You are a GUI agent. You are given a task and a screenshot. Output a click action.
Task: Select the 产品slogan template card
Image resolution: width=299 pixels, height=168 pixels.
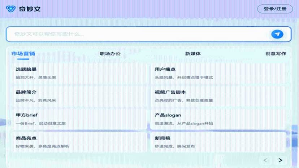point(218,119)
